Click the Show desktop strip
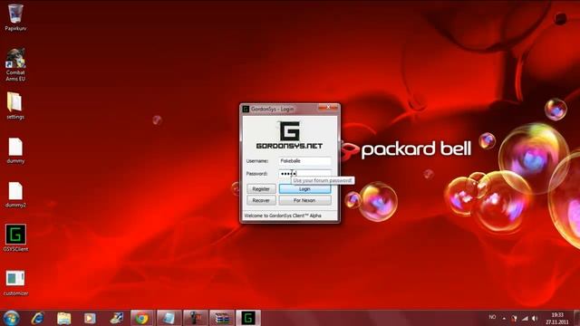 (576, 318)
